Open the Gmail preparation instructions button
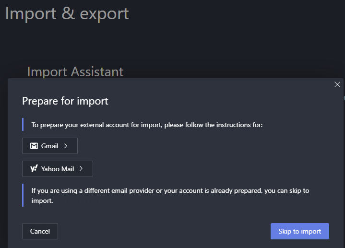This screenshot has width=345, height=248. tap(50, 146)
